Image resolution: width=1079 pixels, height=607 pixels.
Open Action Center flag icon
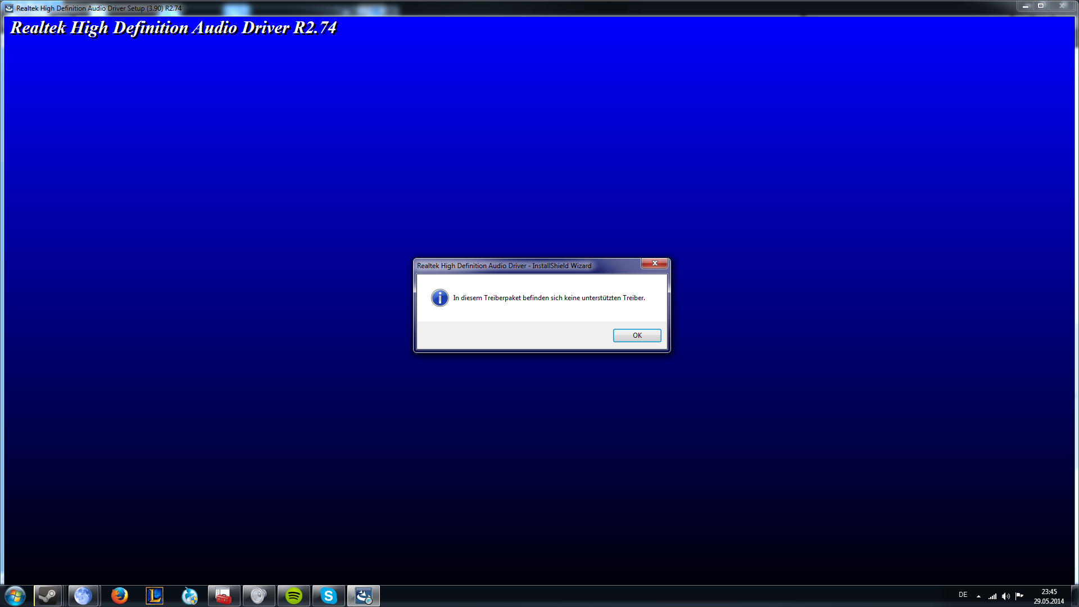click(x=1019, y=596)
